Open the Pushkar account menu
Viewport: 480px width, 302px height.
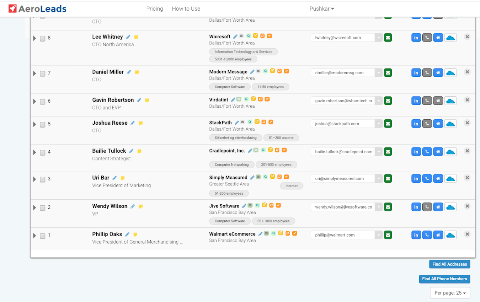coord(321,9)
